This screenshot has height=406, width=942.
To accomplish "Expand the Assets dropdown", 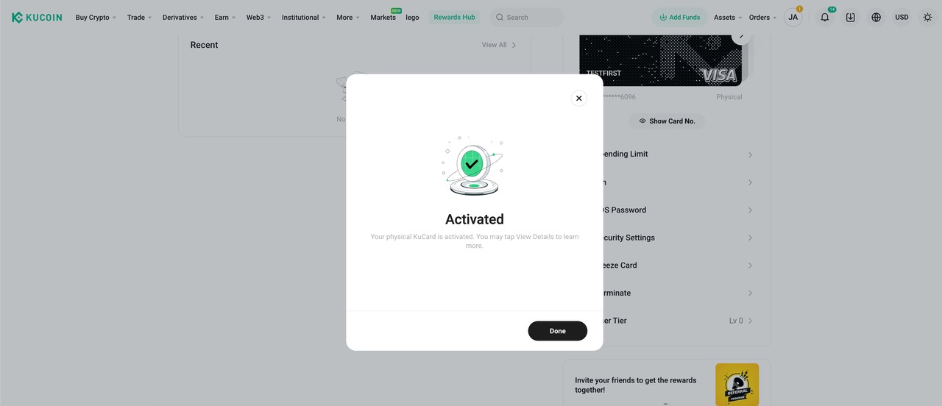I will click(x=728, y=17).
